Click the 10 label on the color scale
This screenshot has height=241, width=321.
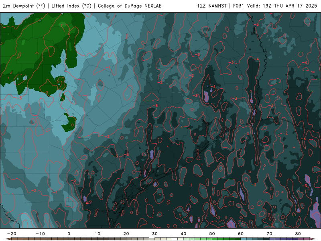[98, 234]
